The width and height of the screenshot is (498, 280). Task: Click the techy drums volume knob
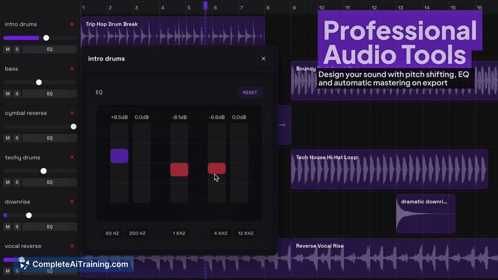(x=44, y=171)
